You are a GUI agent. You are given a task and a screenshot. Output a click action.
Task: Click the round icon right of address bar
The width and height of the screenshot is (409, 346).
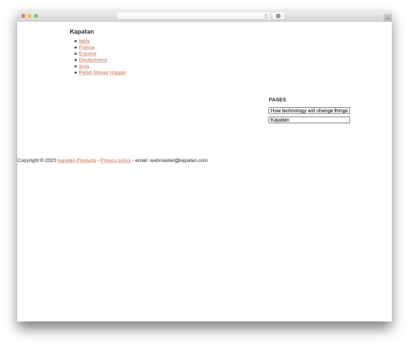(x=278, y=16)
